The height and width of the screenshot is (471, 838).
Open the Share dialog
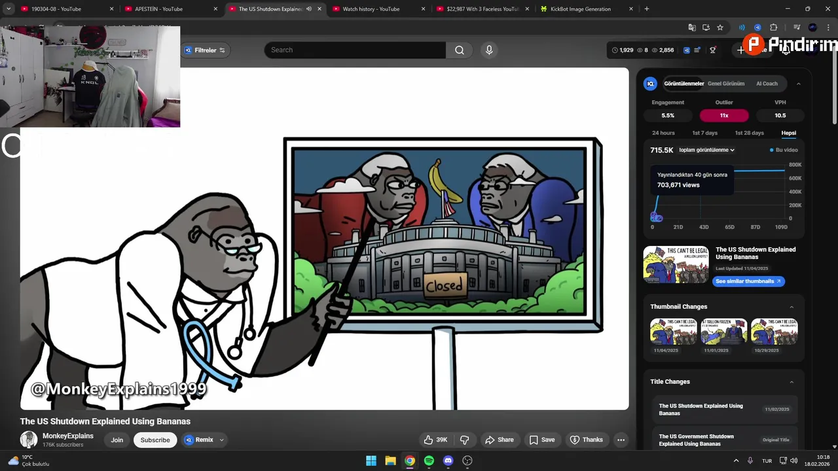pos(500,440)
